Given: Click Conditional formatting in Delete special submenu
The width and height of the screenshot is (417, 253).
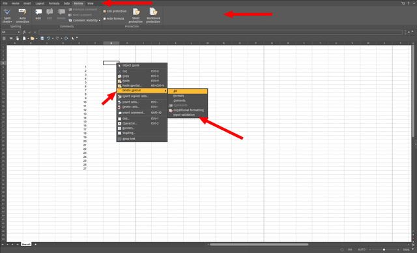Looking at the screenshot, I should coord(188,110).
